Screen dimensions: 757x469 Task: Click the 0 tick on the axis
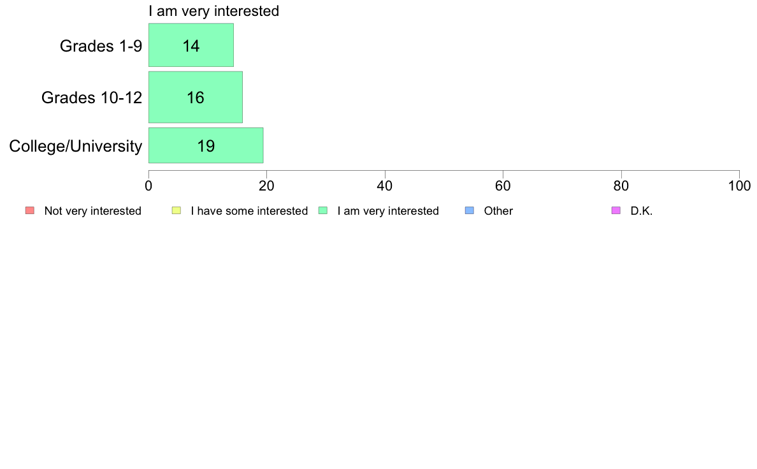pyautogui.click(x=148, y=186)
